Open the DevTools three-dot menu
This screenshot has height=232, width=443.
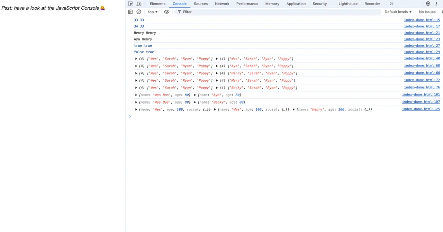(x=436, y=4)
